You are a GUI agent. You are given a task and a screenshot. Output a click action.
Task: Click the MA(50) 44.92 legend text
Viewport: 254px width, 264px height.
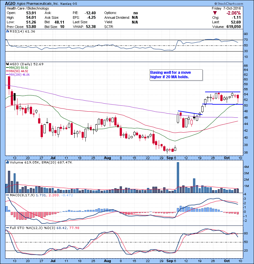click(x=19, y=71)
